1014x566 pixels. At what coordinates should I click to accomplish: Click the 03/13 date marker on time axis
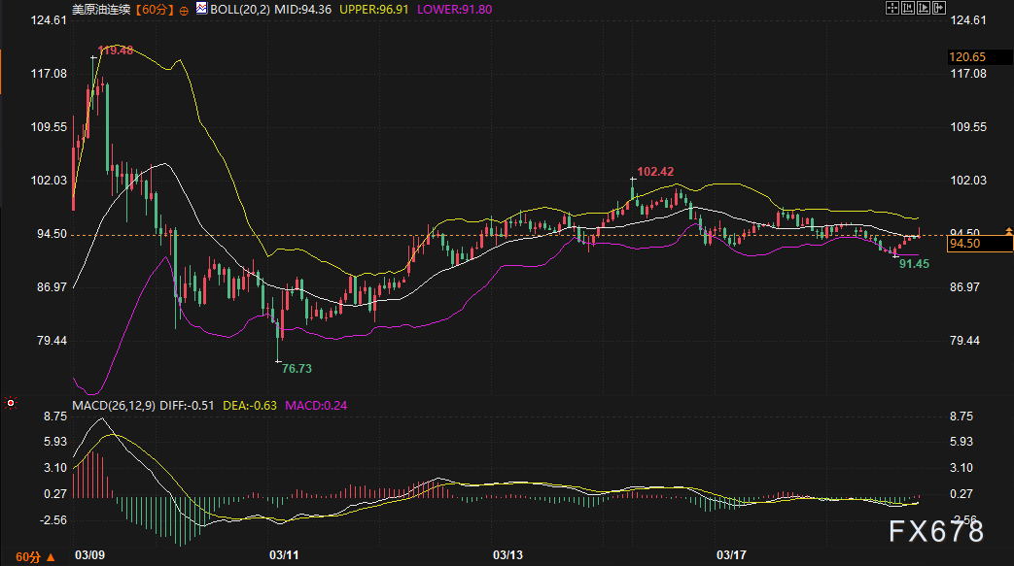[507, 555]
